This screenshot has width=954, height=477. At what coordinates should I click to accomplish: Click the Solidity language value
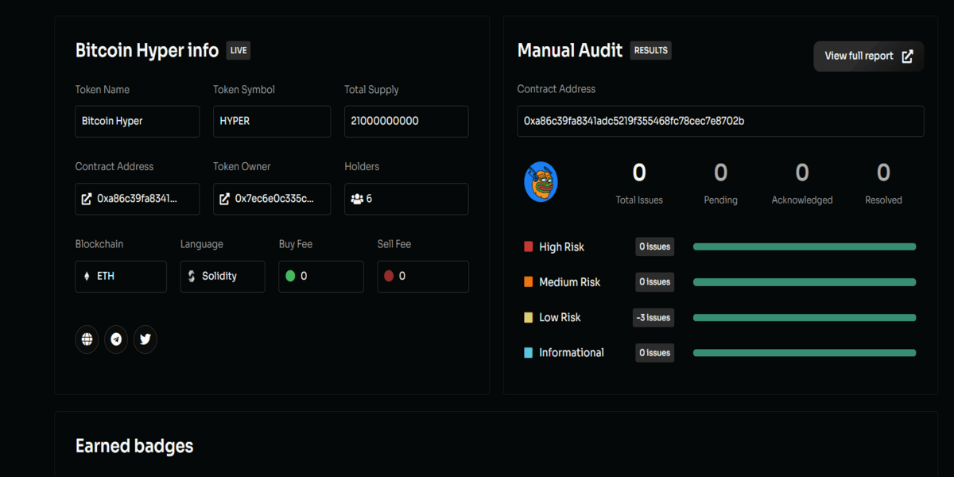coord(219,277)
